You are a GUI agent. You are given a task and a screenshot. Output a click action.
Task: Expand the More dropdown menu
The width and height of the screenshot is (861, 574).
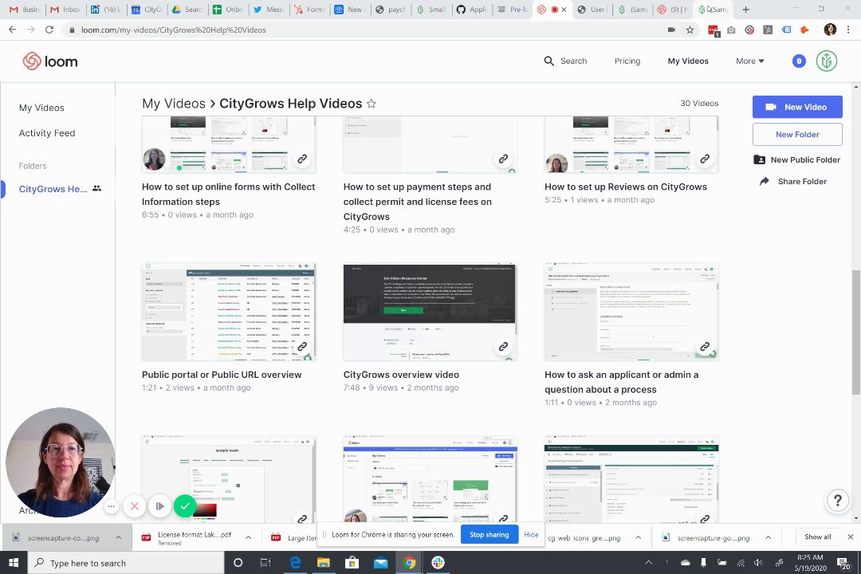(749, 61)
